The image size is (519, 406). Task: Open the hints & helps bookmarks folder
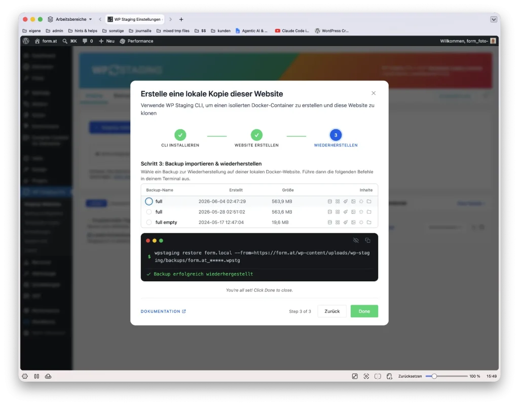click(83, 31)
